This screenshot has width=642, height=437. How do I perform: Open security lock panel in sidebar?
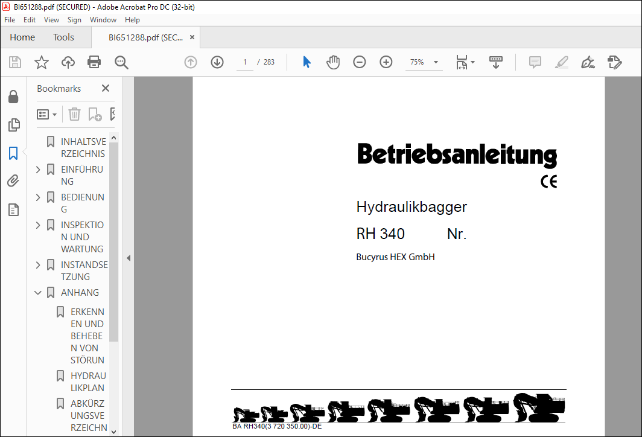13,97
